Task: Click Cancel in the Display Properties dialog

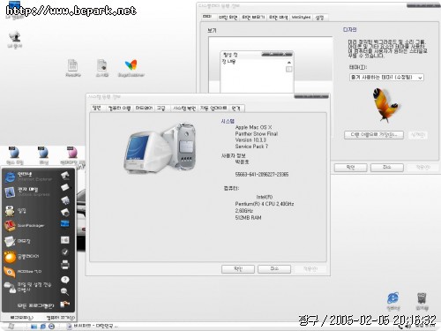Action: pyautogui.click(x=386, y=168)
